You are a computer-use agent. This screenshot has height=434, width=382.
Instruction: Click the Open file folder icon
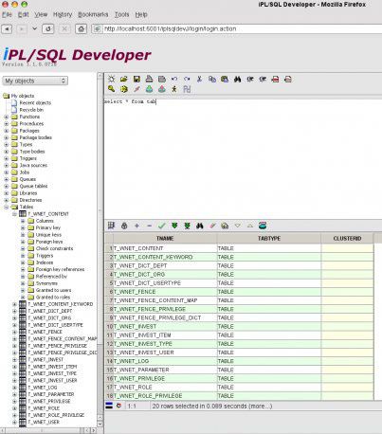tap(124, 79)
